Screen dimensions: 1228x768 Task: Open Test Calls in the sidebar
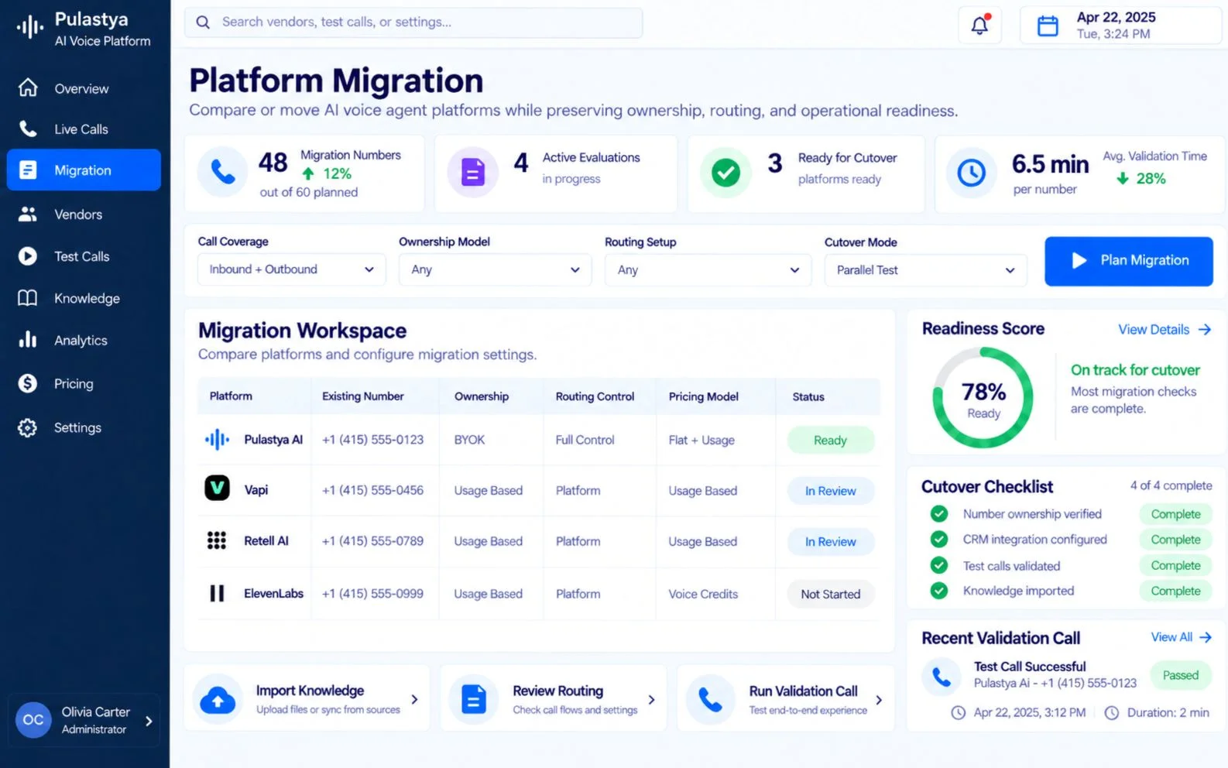coord(84,256)
